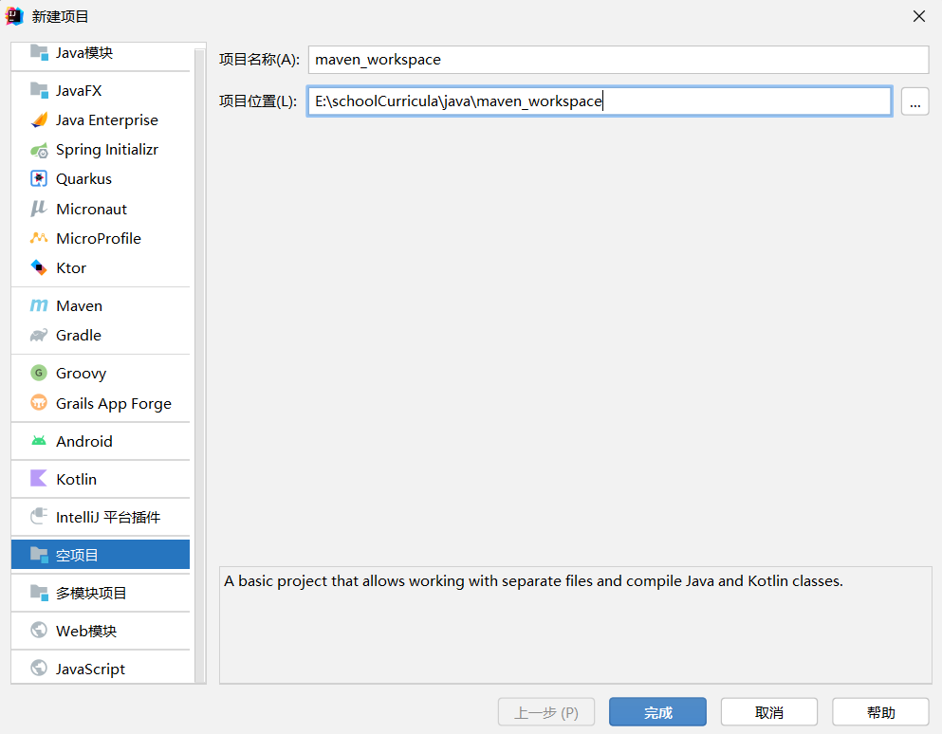Click the Gradle elephant icon
Screen dimensions: 942x734
[39, 335]
